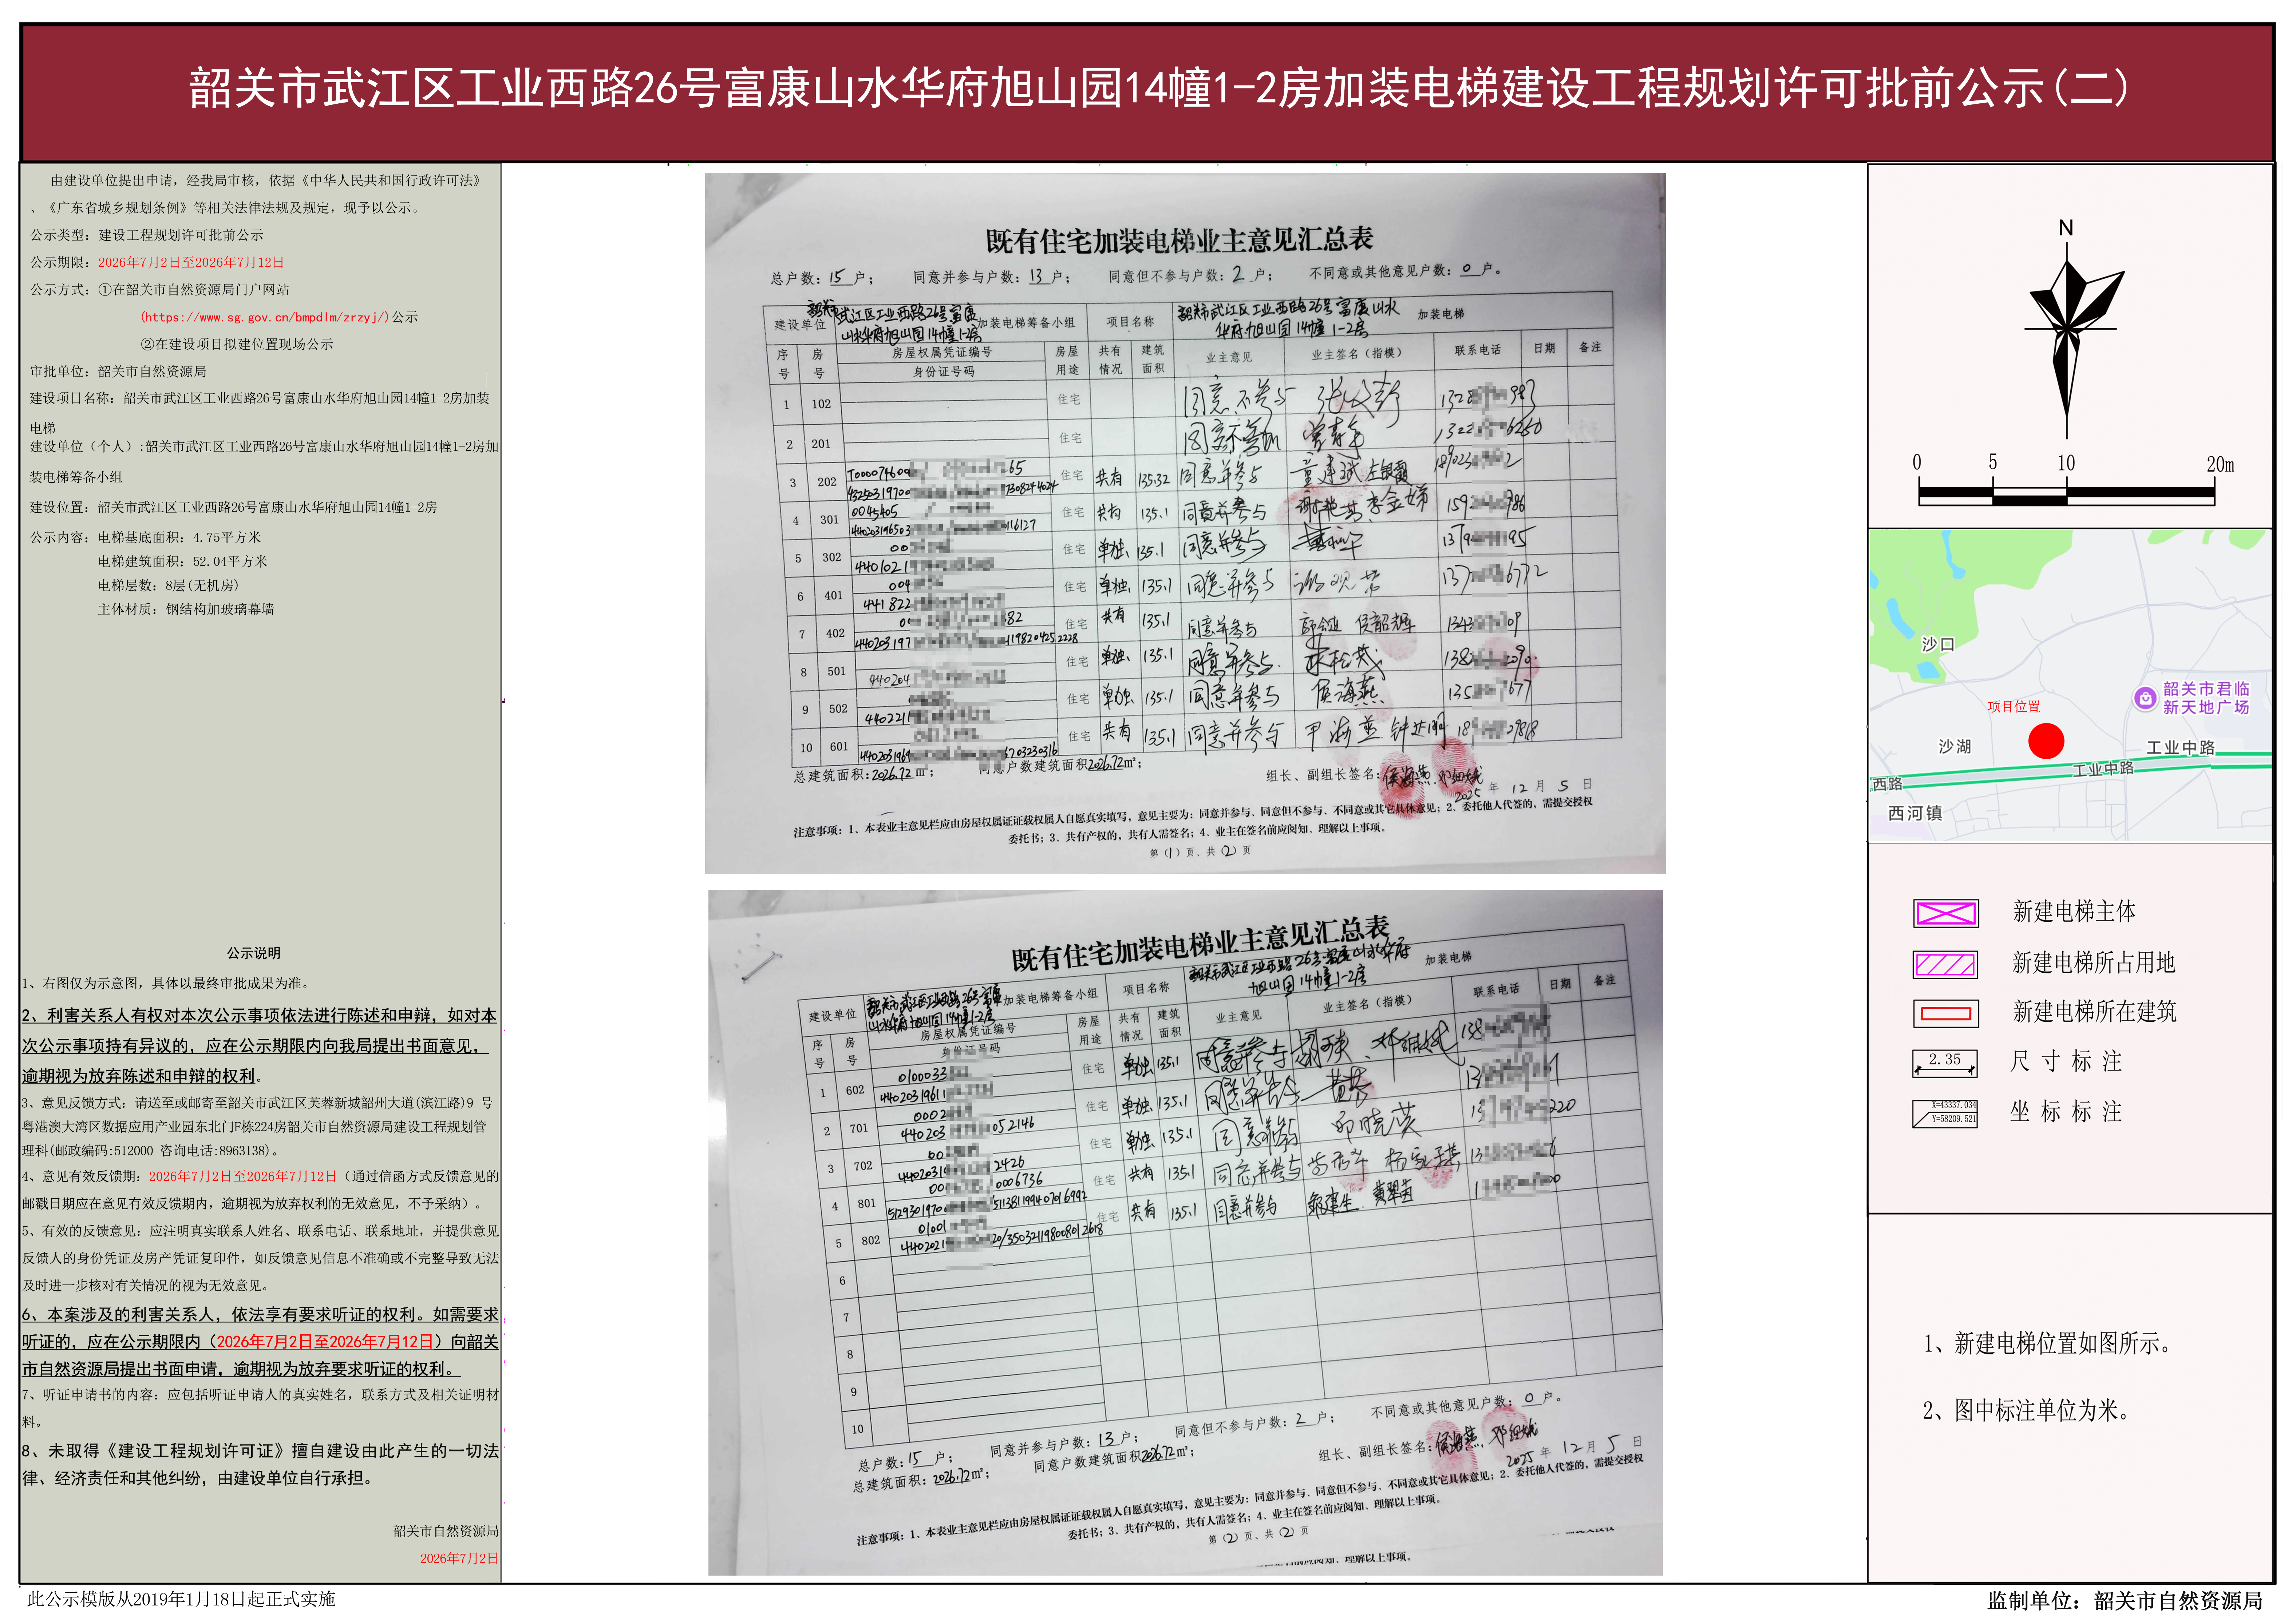This screenshot has height=1624, width=2296.
Task: Click the red date range after 公示期限
Action: pos(191,262)
